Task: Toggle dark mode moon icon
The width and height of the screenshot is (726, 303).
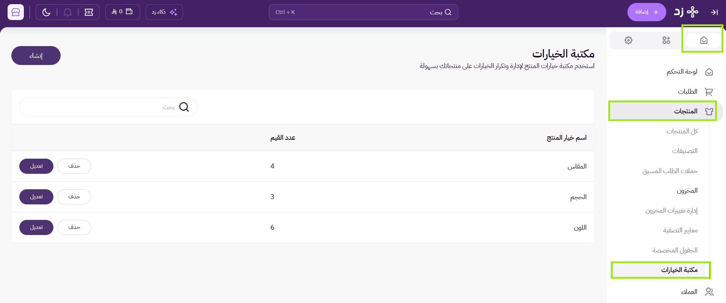Action: point(46,12)
